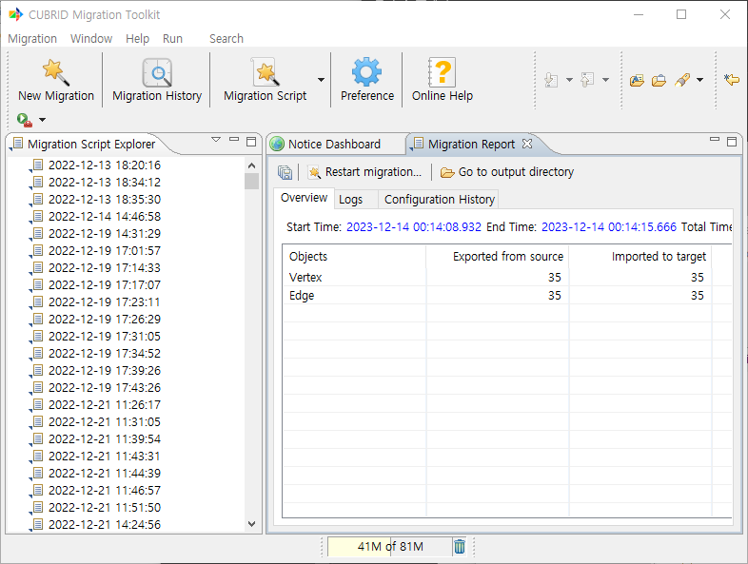Click End Time value 2023-12-14 00:14:15.666
Image resolution: width=748 pixels, height=564 pixels.
click(609, 227)
